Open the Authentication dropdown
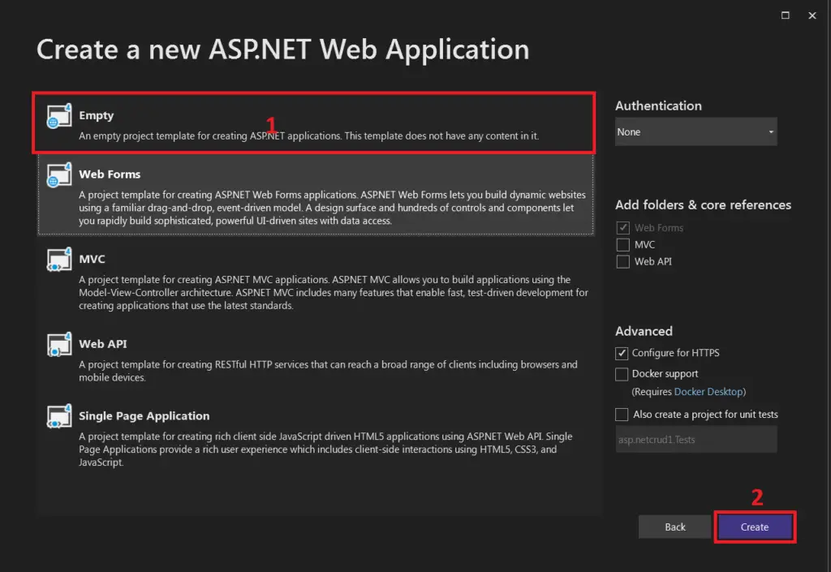The width and height of the screenshot is (831, 572). (695, 132)
